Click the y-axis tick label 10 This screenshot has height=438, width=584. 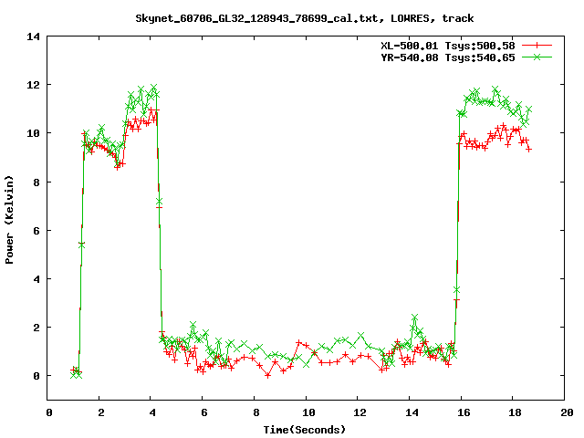pyautogui.click(x=33, y=133)
